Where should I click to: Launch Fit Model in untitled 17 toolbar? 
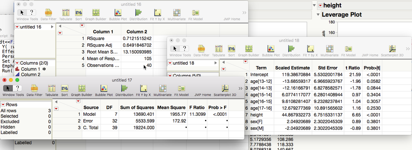point(181,88)
